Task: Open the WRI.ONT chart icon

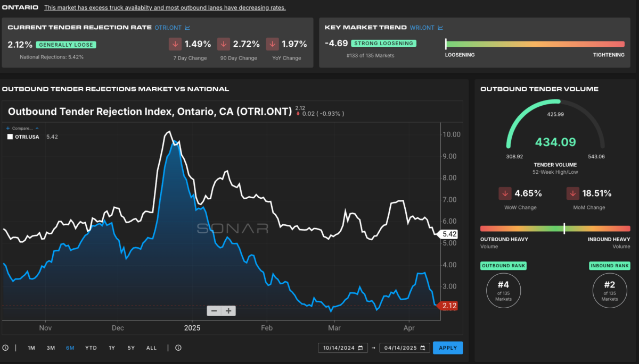Action: pos(440,28)
